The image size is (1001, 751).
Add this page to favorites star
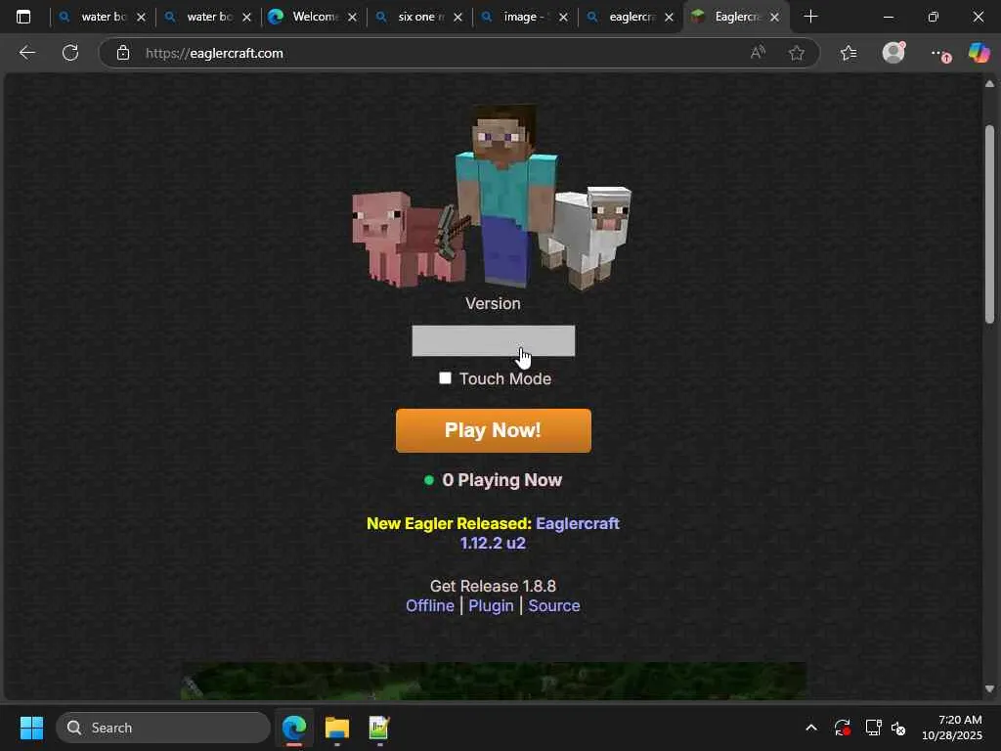pos(796,53)
